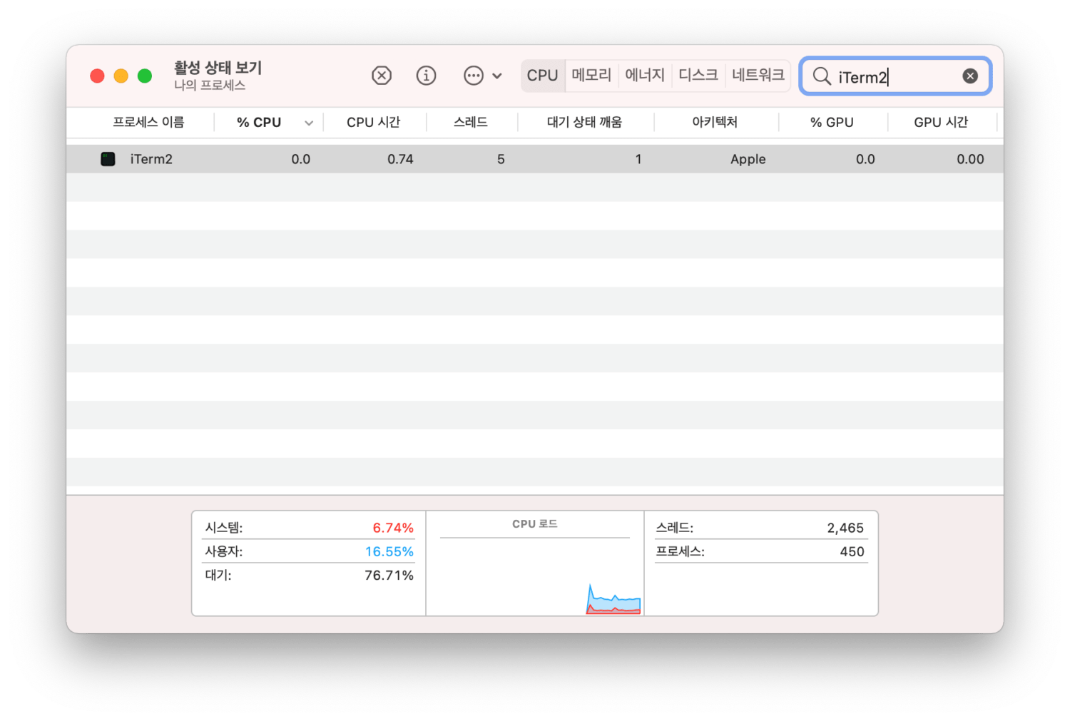Screen dimensions: 1070x721
Task: Sort by GPU 시간 column header
Action: [941, 123]
